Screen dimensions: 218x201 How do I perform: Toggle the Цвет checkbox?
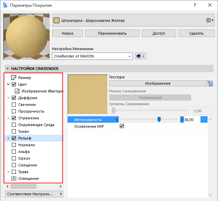14,84
